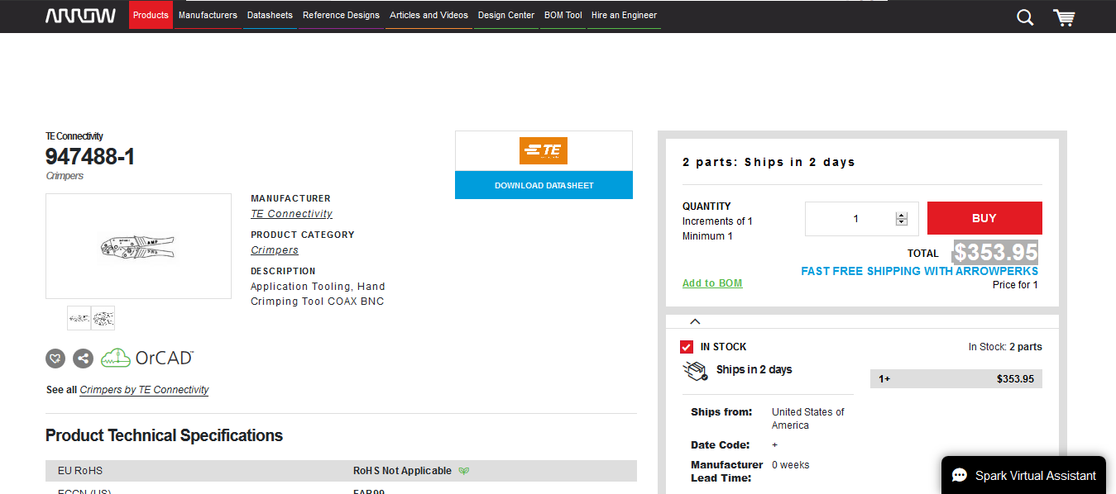Collapse the stock details chevron
This screenshot has height=494, width=1116.
[695, 321]
